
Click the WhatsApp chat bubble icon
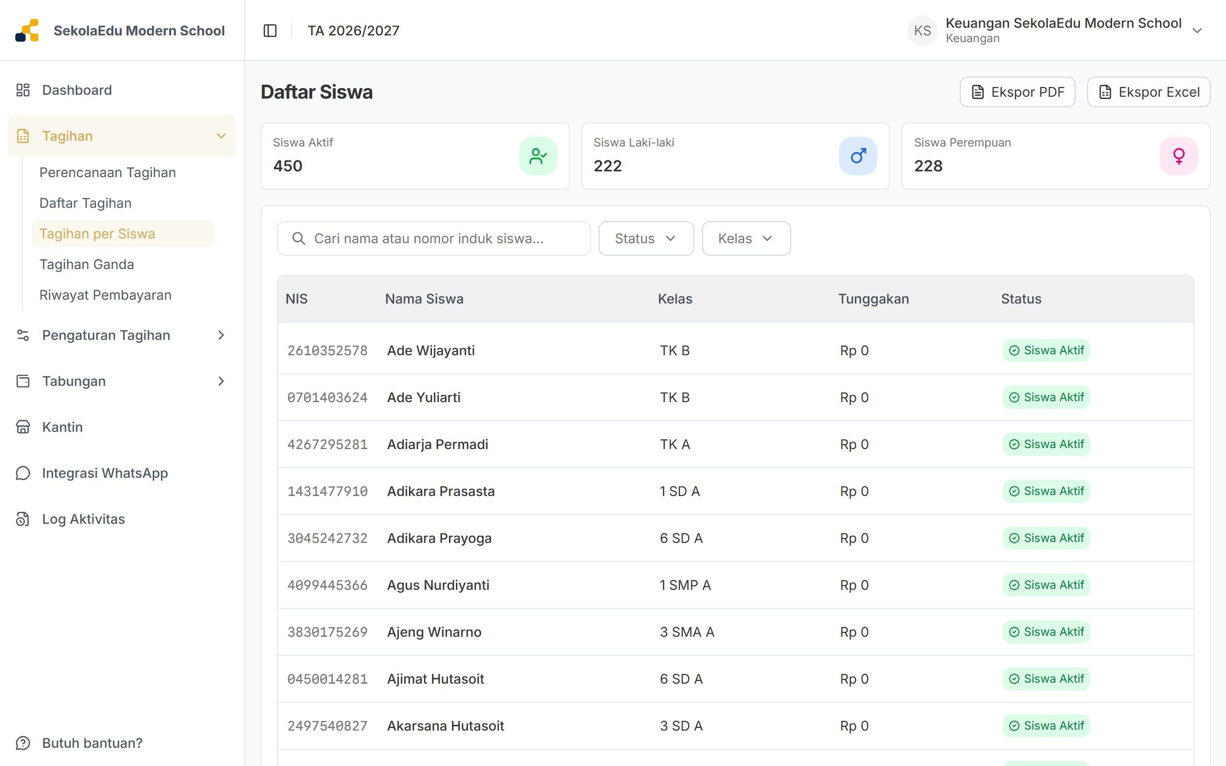coord(23,473)
